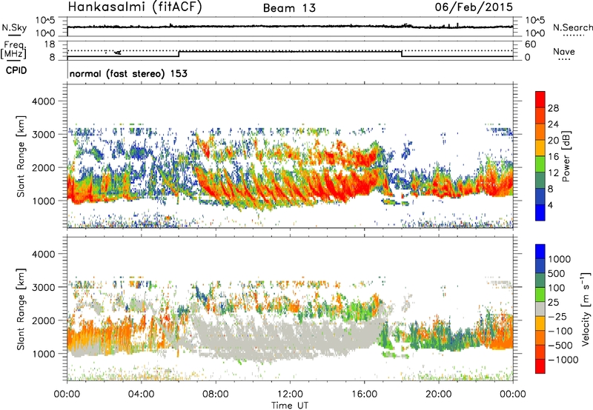Click the 12 label on the power colorbar
Viewport: 593px width, 410px height.
(x=553, y=173)
